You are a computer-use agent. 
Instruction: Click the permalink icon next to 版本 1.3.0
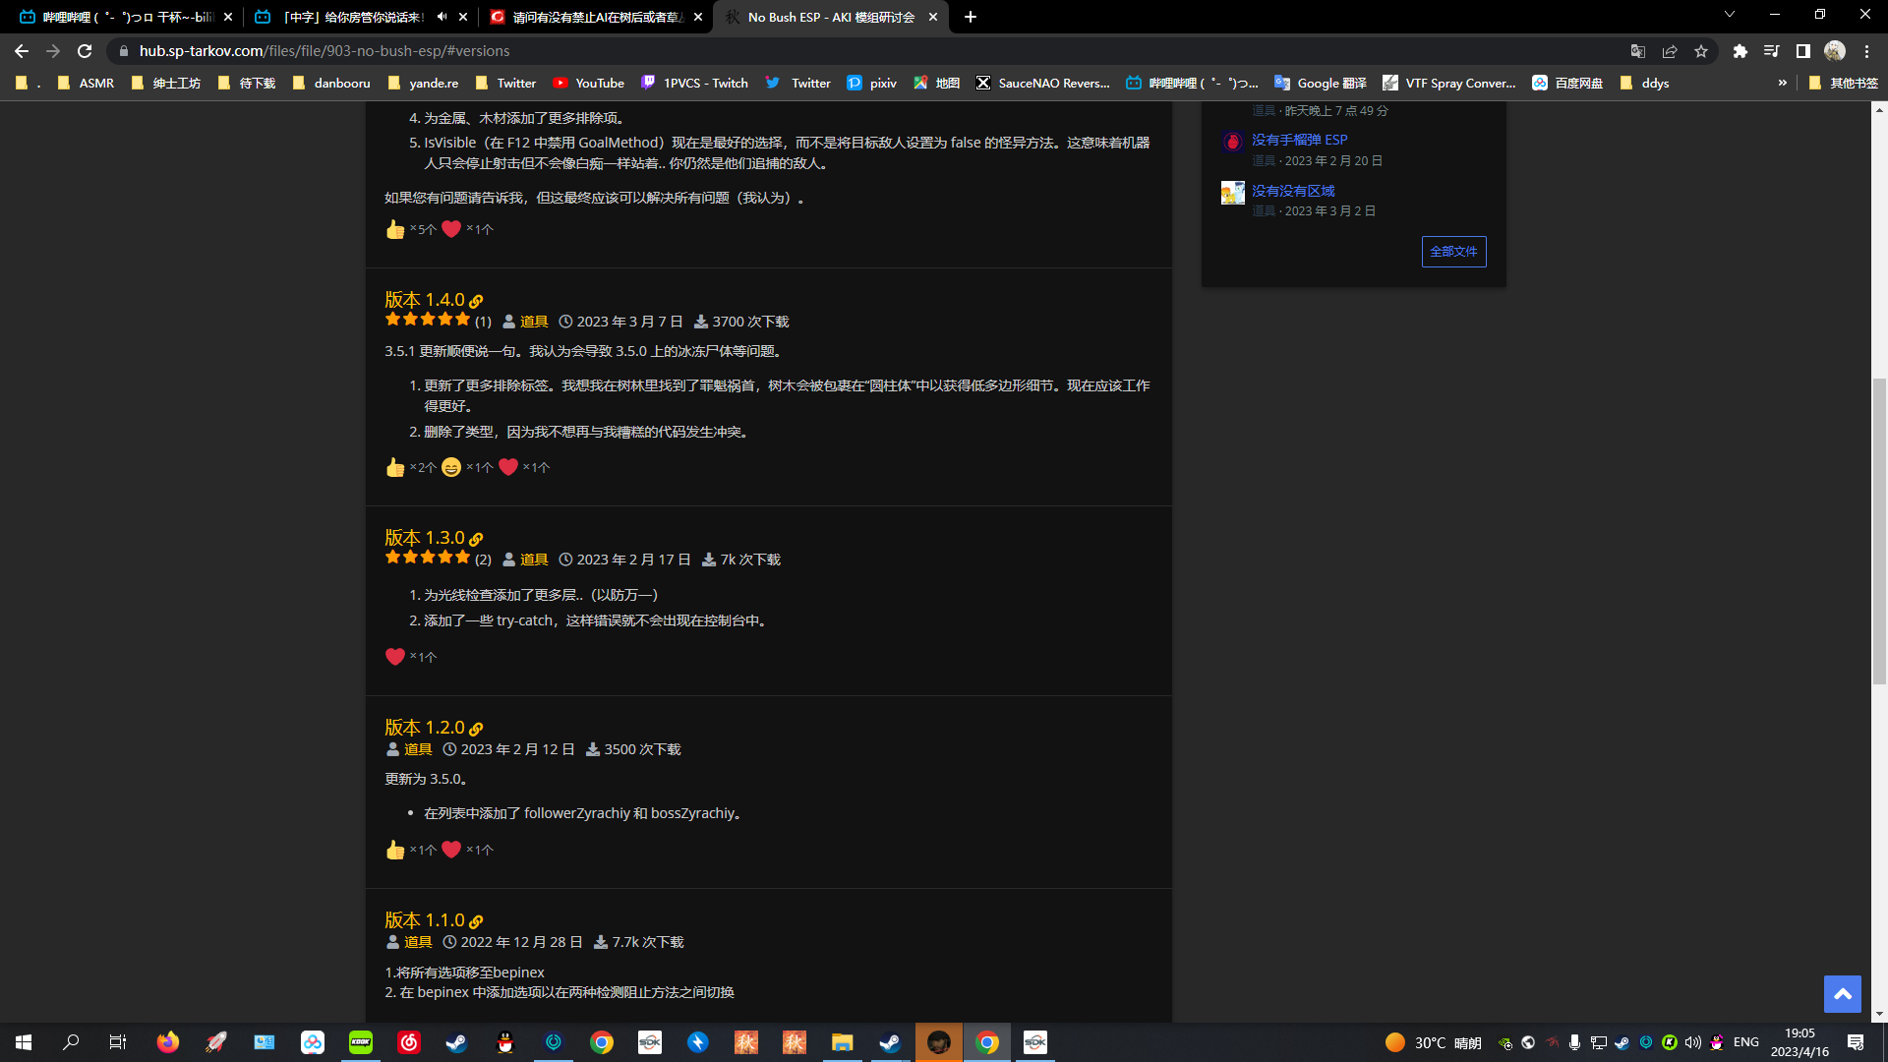tap(476, 539)
